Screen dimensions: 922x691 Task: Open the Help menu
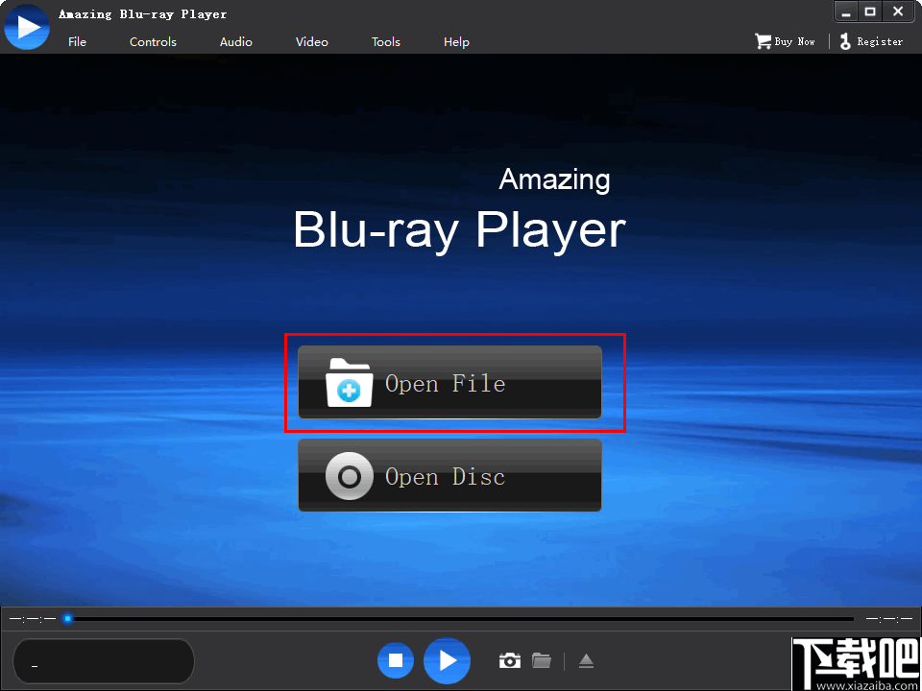tap(456, 41)
